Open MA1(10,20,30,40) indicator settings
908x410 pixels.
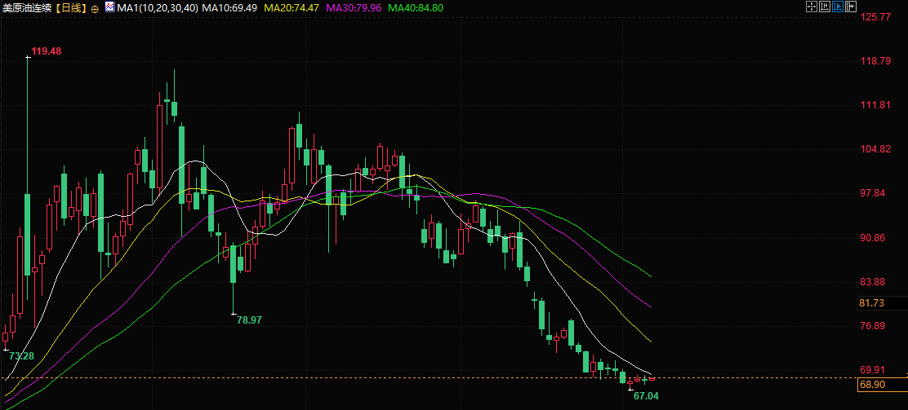157,8
